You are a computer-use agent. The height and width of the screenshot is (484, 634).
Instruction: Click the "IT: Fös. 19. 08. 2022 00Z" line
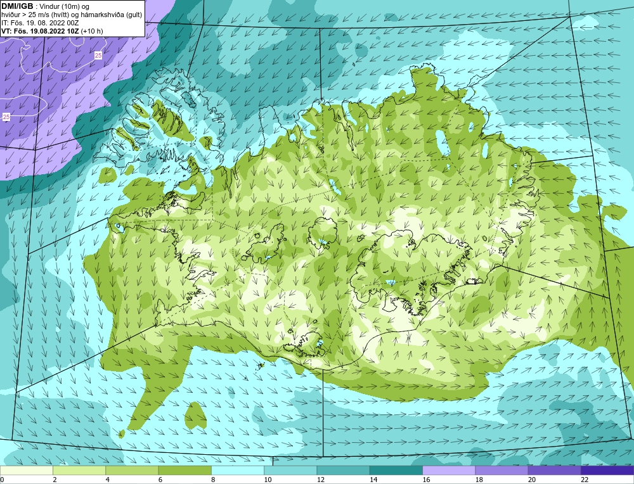click(39, 23)
